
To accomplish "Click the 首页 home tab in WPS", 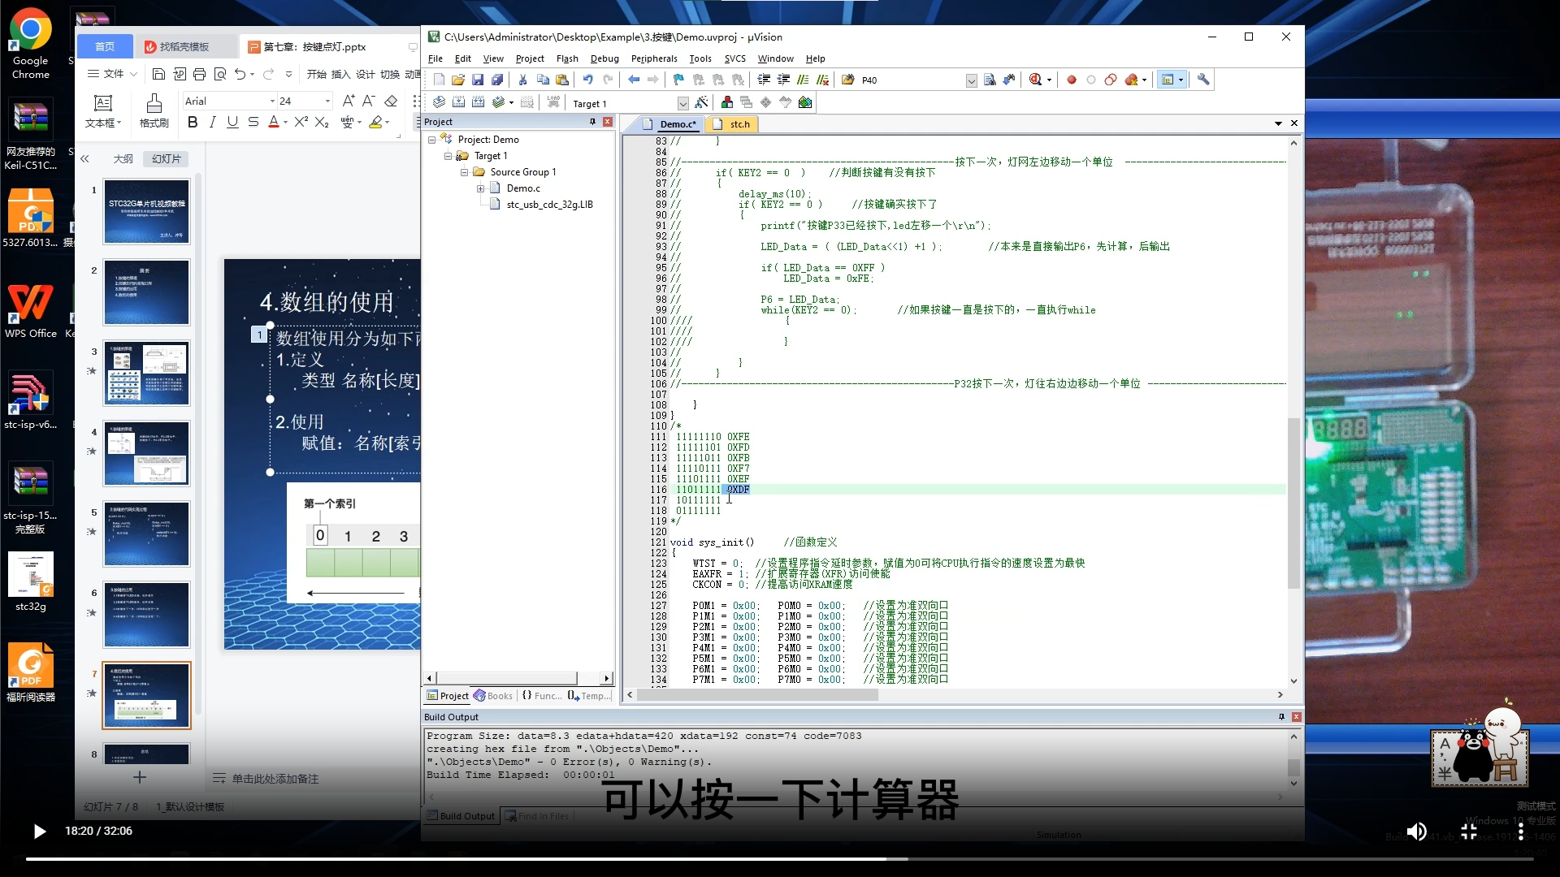I will (x=105, y=47).
